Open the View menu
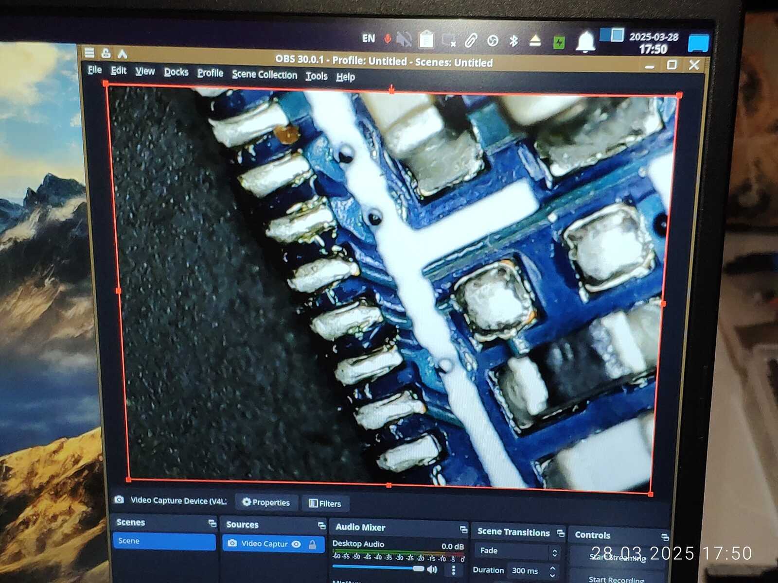This screenshot has height=583, width=778. coord(145,71)
